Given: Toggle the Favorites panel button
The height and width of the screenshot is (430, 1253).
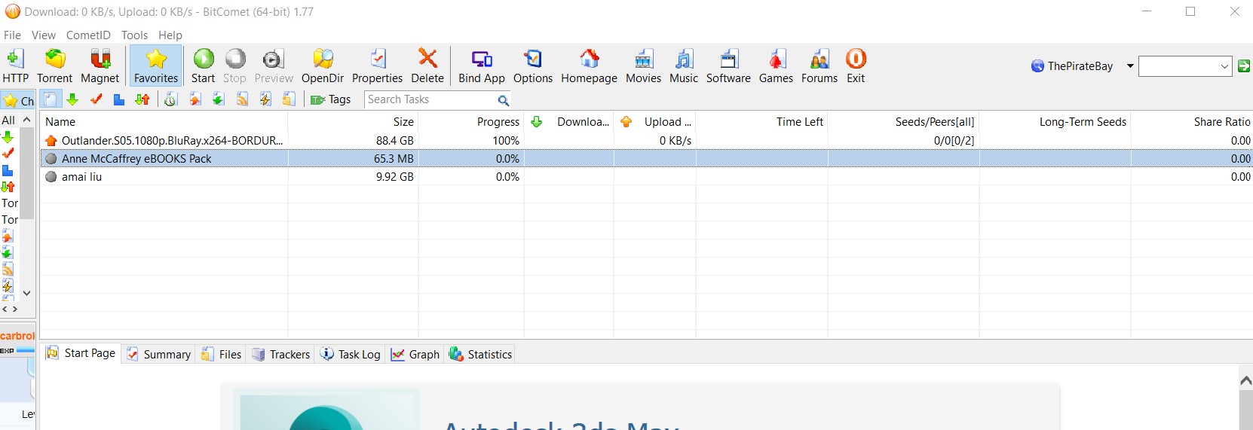Looking at the screenshot, I should 156,66.
